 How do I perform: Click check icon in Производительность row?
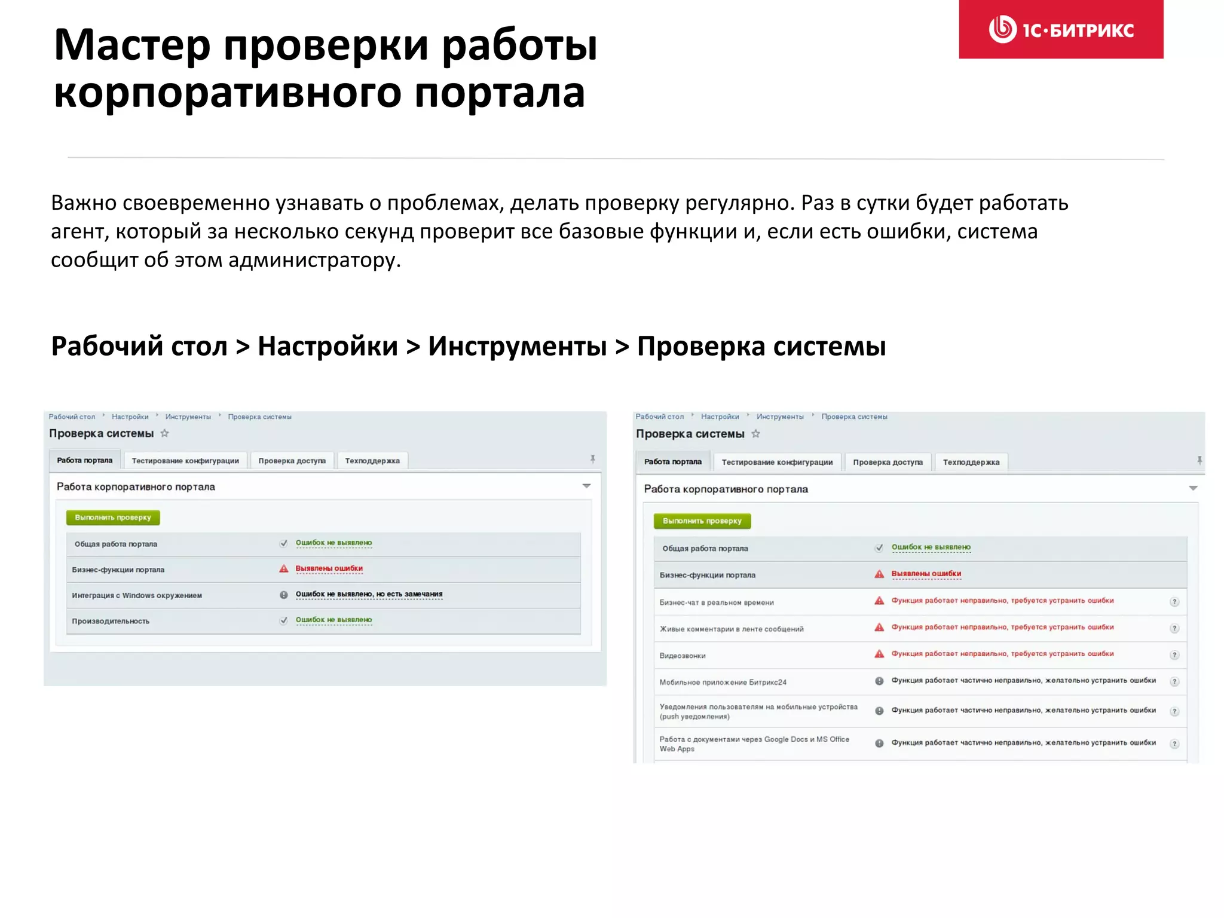click(284, 620)
